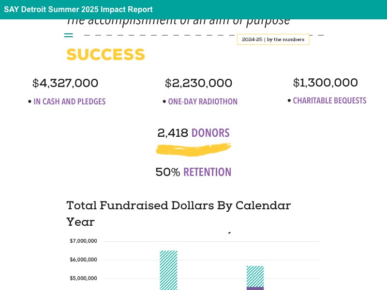
Task: Click the $6,000,000 axis label
Action: click(x=84, y=260)
